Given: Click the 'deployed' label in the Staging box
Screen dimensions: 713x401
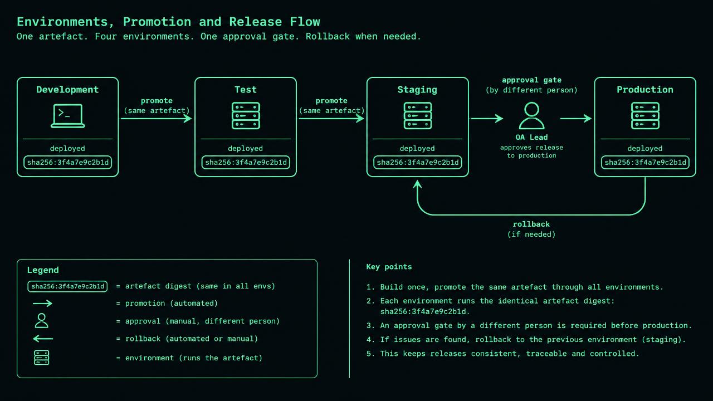Looking at the screenshot, I should pos(417,149).
